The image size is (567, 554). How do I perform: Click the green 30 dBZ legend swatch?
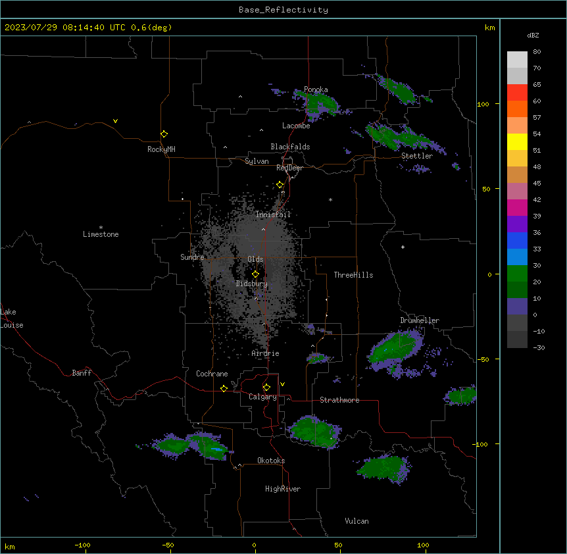pyautogui.click(x=517, y=274)
